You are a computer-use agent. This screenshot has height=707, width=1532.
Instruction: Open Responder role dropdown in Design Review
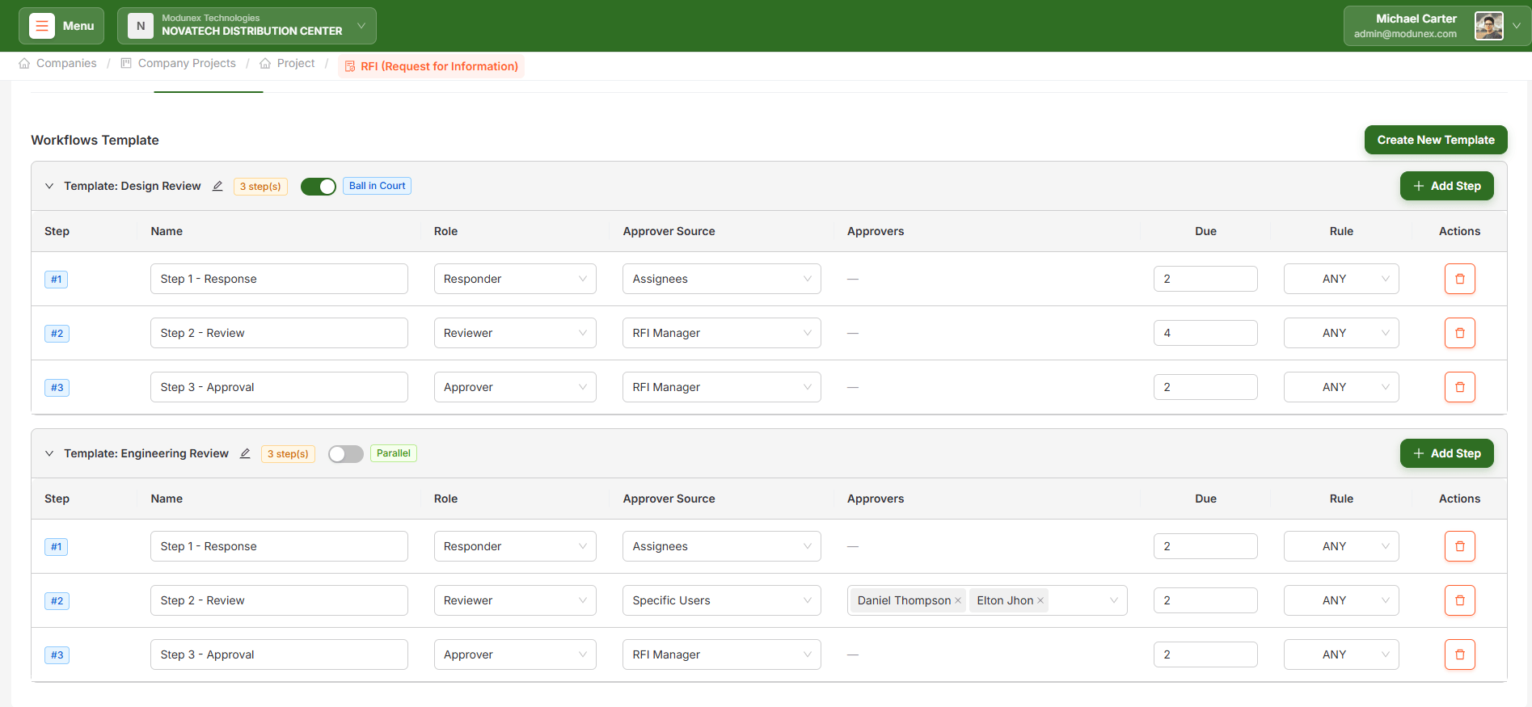point(515,279)
